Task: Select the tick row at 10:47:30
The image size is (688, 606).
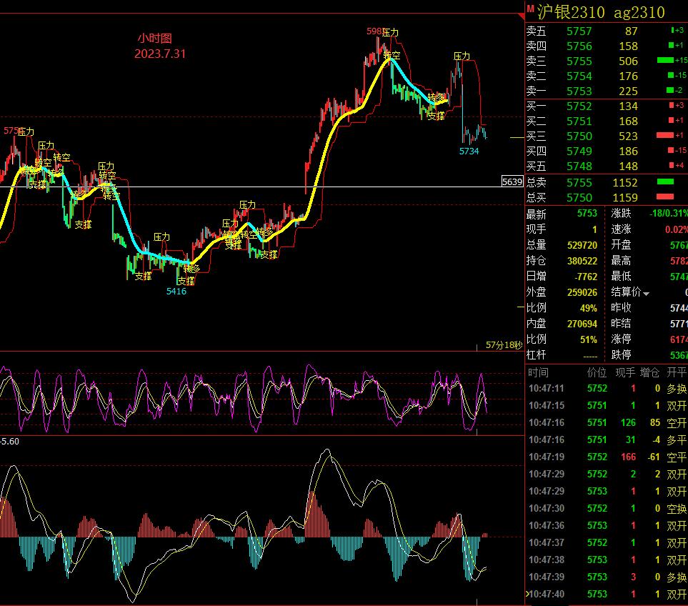Action: (607, 508)
